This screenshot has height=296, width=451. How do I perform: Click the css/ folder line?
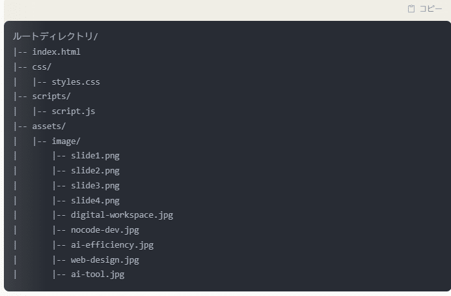tap(42, 67)
